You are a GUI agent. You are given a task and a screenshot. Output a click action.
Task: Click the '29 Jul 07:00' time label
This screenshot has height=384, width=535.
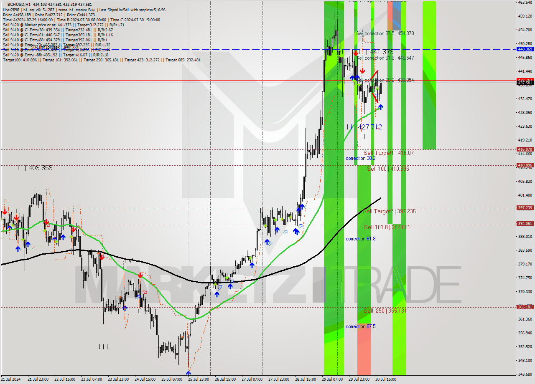point(332,379)
